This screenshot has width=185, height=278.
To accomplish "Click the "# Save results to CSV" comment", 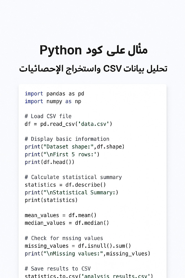I will click(58, 269).
